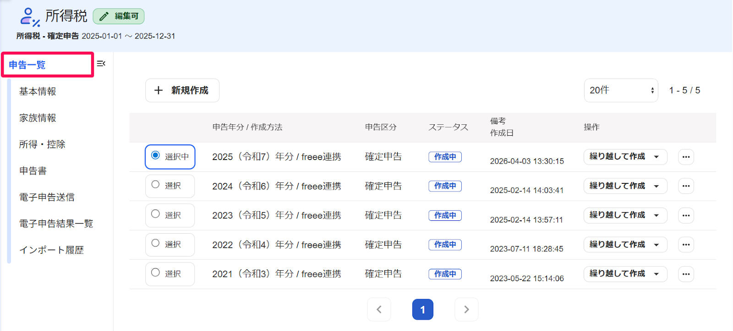Click the date 2026-04-03 13:30:15
This screenshot has height=331, width=733.
[x=527, y=161]
